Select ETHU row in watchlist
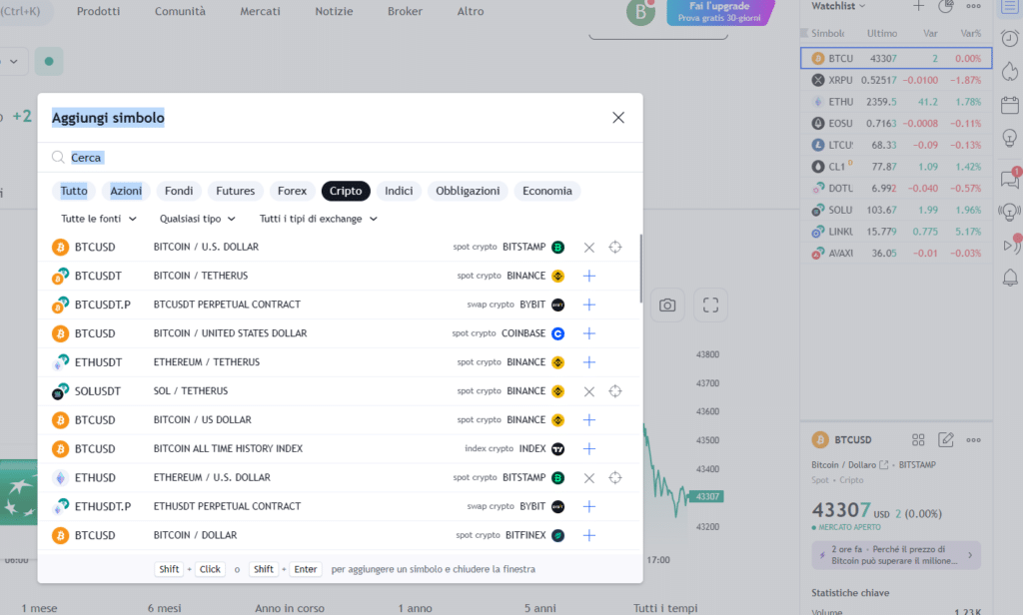Viewport: 1023px width, 615px height. click(x=896, y=102)
